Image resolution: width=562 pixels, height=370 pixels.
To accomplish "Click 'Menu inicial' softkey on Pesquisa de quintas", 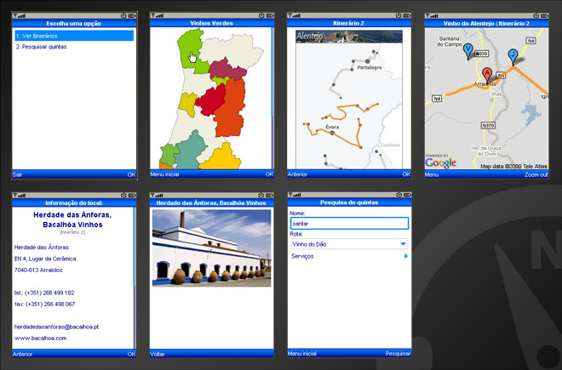I will tap(302, 354).
